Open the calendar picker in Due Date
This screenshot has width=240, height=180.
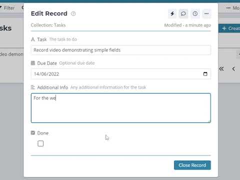click(x=205, y=74)
